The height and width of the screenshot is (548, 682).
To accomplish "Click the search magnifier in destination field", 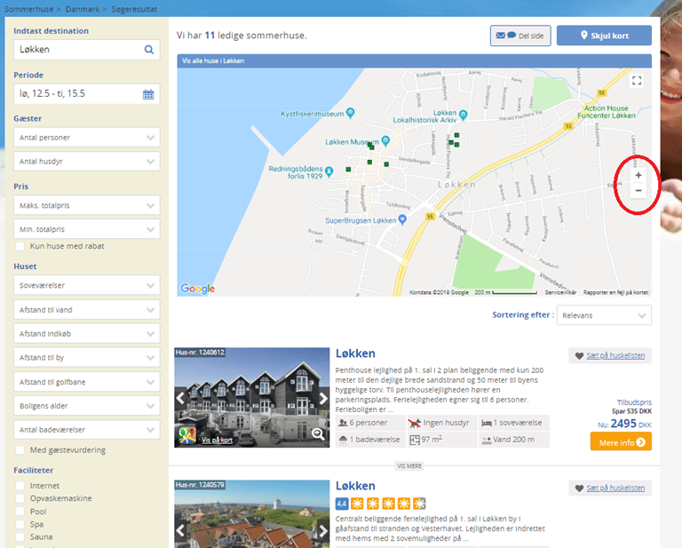I will point(149,50).
